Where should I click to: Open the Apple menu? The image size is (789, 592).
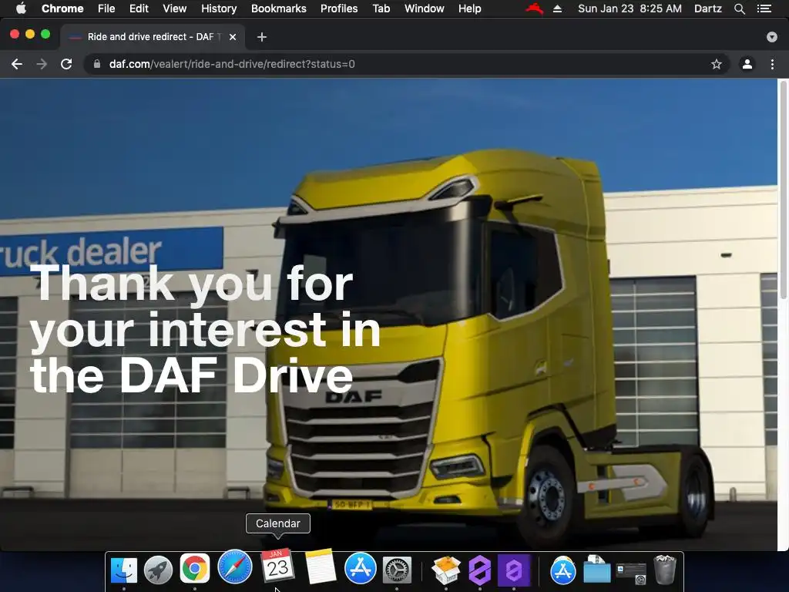coord(21,8)
